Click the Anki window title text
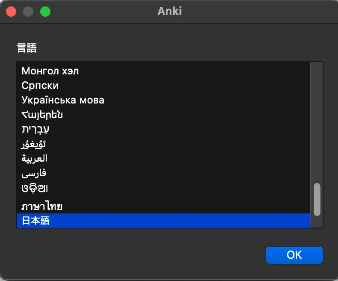 click(170, 11)
